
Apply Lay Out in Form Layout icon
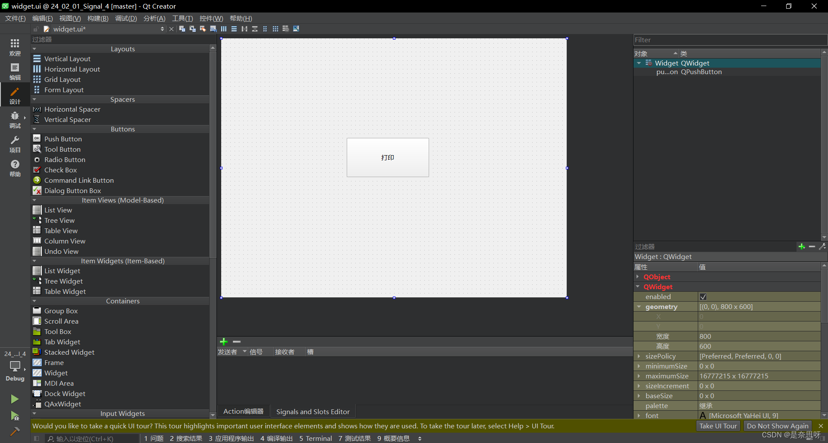[265, 29]
